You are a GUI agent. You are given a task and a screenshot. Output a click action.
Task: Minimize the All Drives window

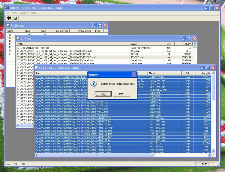pos(94,25)
